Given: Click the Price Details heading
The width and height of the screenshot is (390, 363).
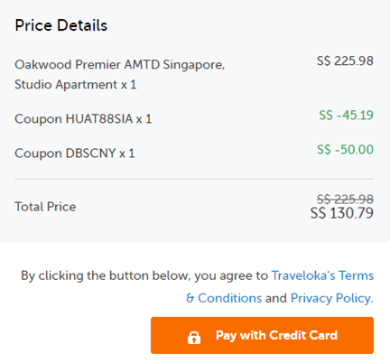Looking at the screenshot, I should pos(61,25).
